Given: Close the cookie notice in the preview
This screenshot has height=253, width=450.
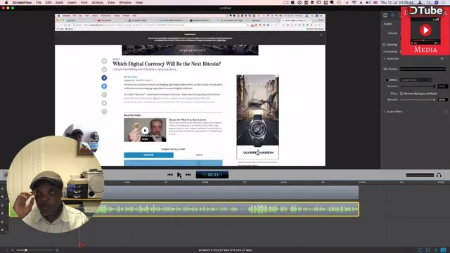Looking at the screenshot, I should point(321,34).
